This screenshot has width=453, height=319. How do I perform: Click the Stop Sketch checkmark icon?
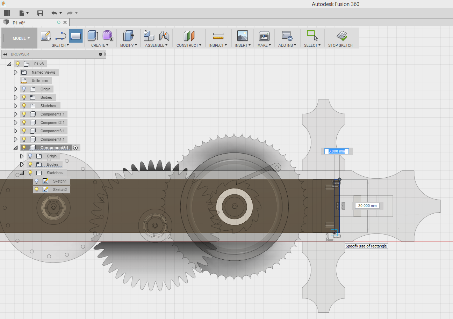click(341, 36)
